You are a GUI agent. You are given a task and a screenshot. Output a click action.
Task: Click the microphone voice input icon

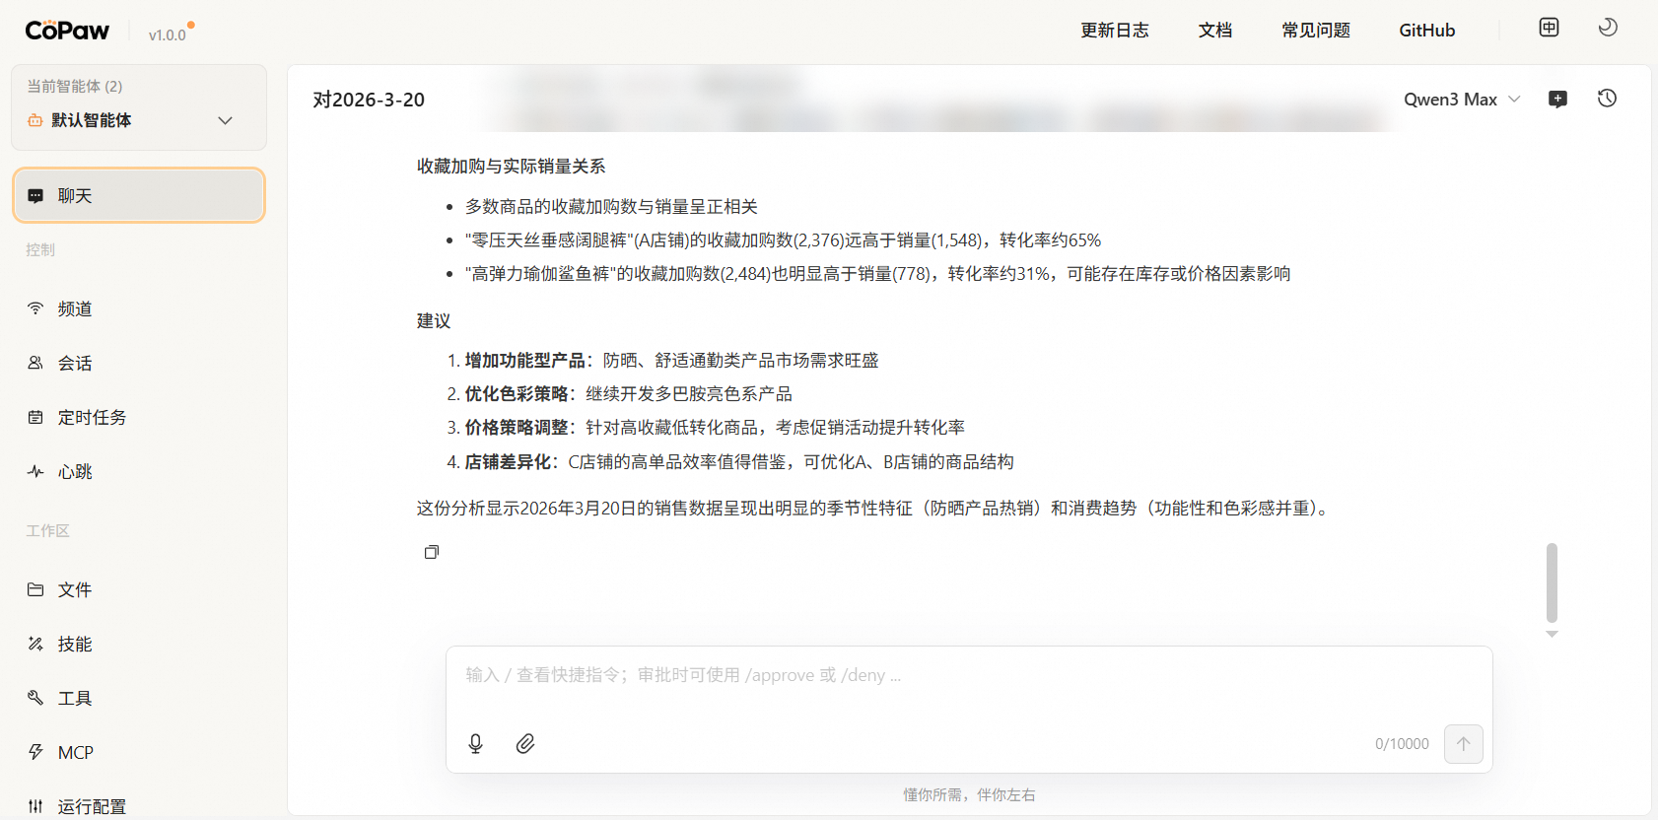[x=475, y=743]
